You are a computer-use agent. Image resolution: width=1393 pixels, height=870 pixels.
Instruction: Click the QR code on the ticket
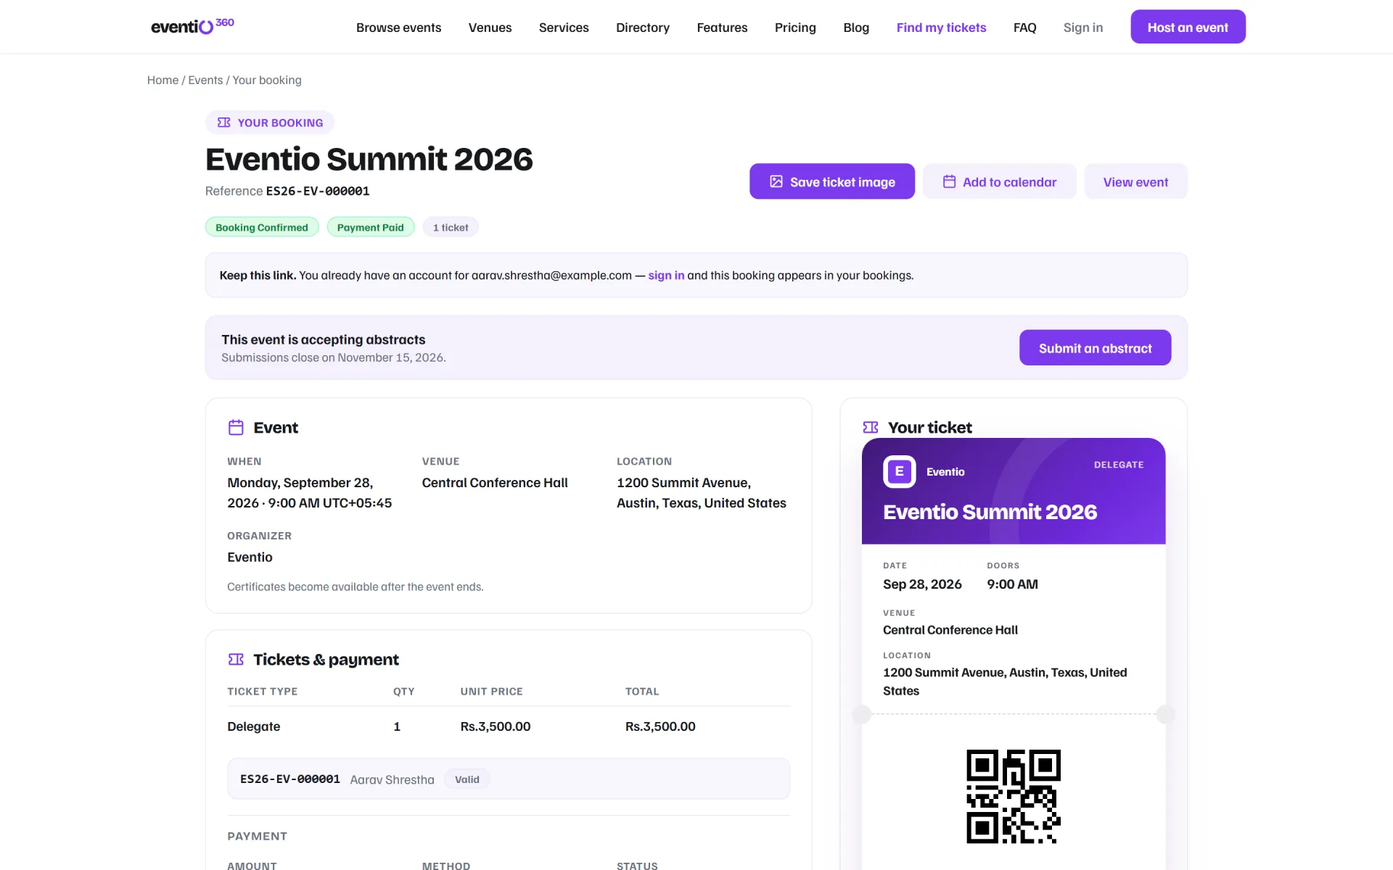(x=1014, y=796)
